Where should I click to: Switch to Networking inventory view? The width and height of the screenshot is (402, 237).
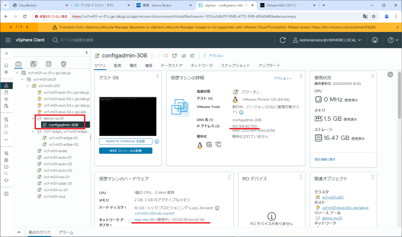pos(64,64)
